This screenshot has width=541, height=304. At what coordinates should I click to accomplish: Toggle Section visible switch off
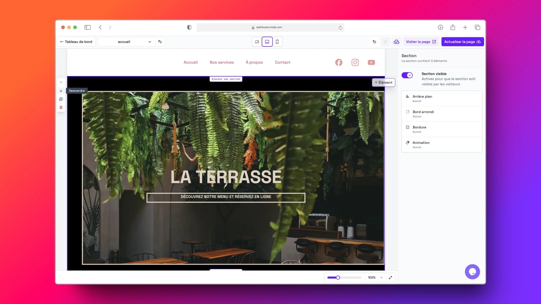click(x=407, y=75)
